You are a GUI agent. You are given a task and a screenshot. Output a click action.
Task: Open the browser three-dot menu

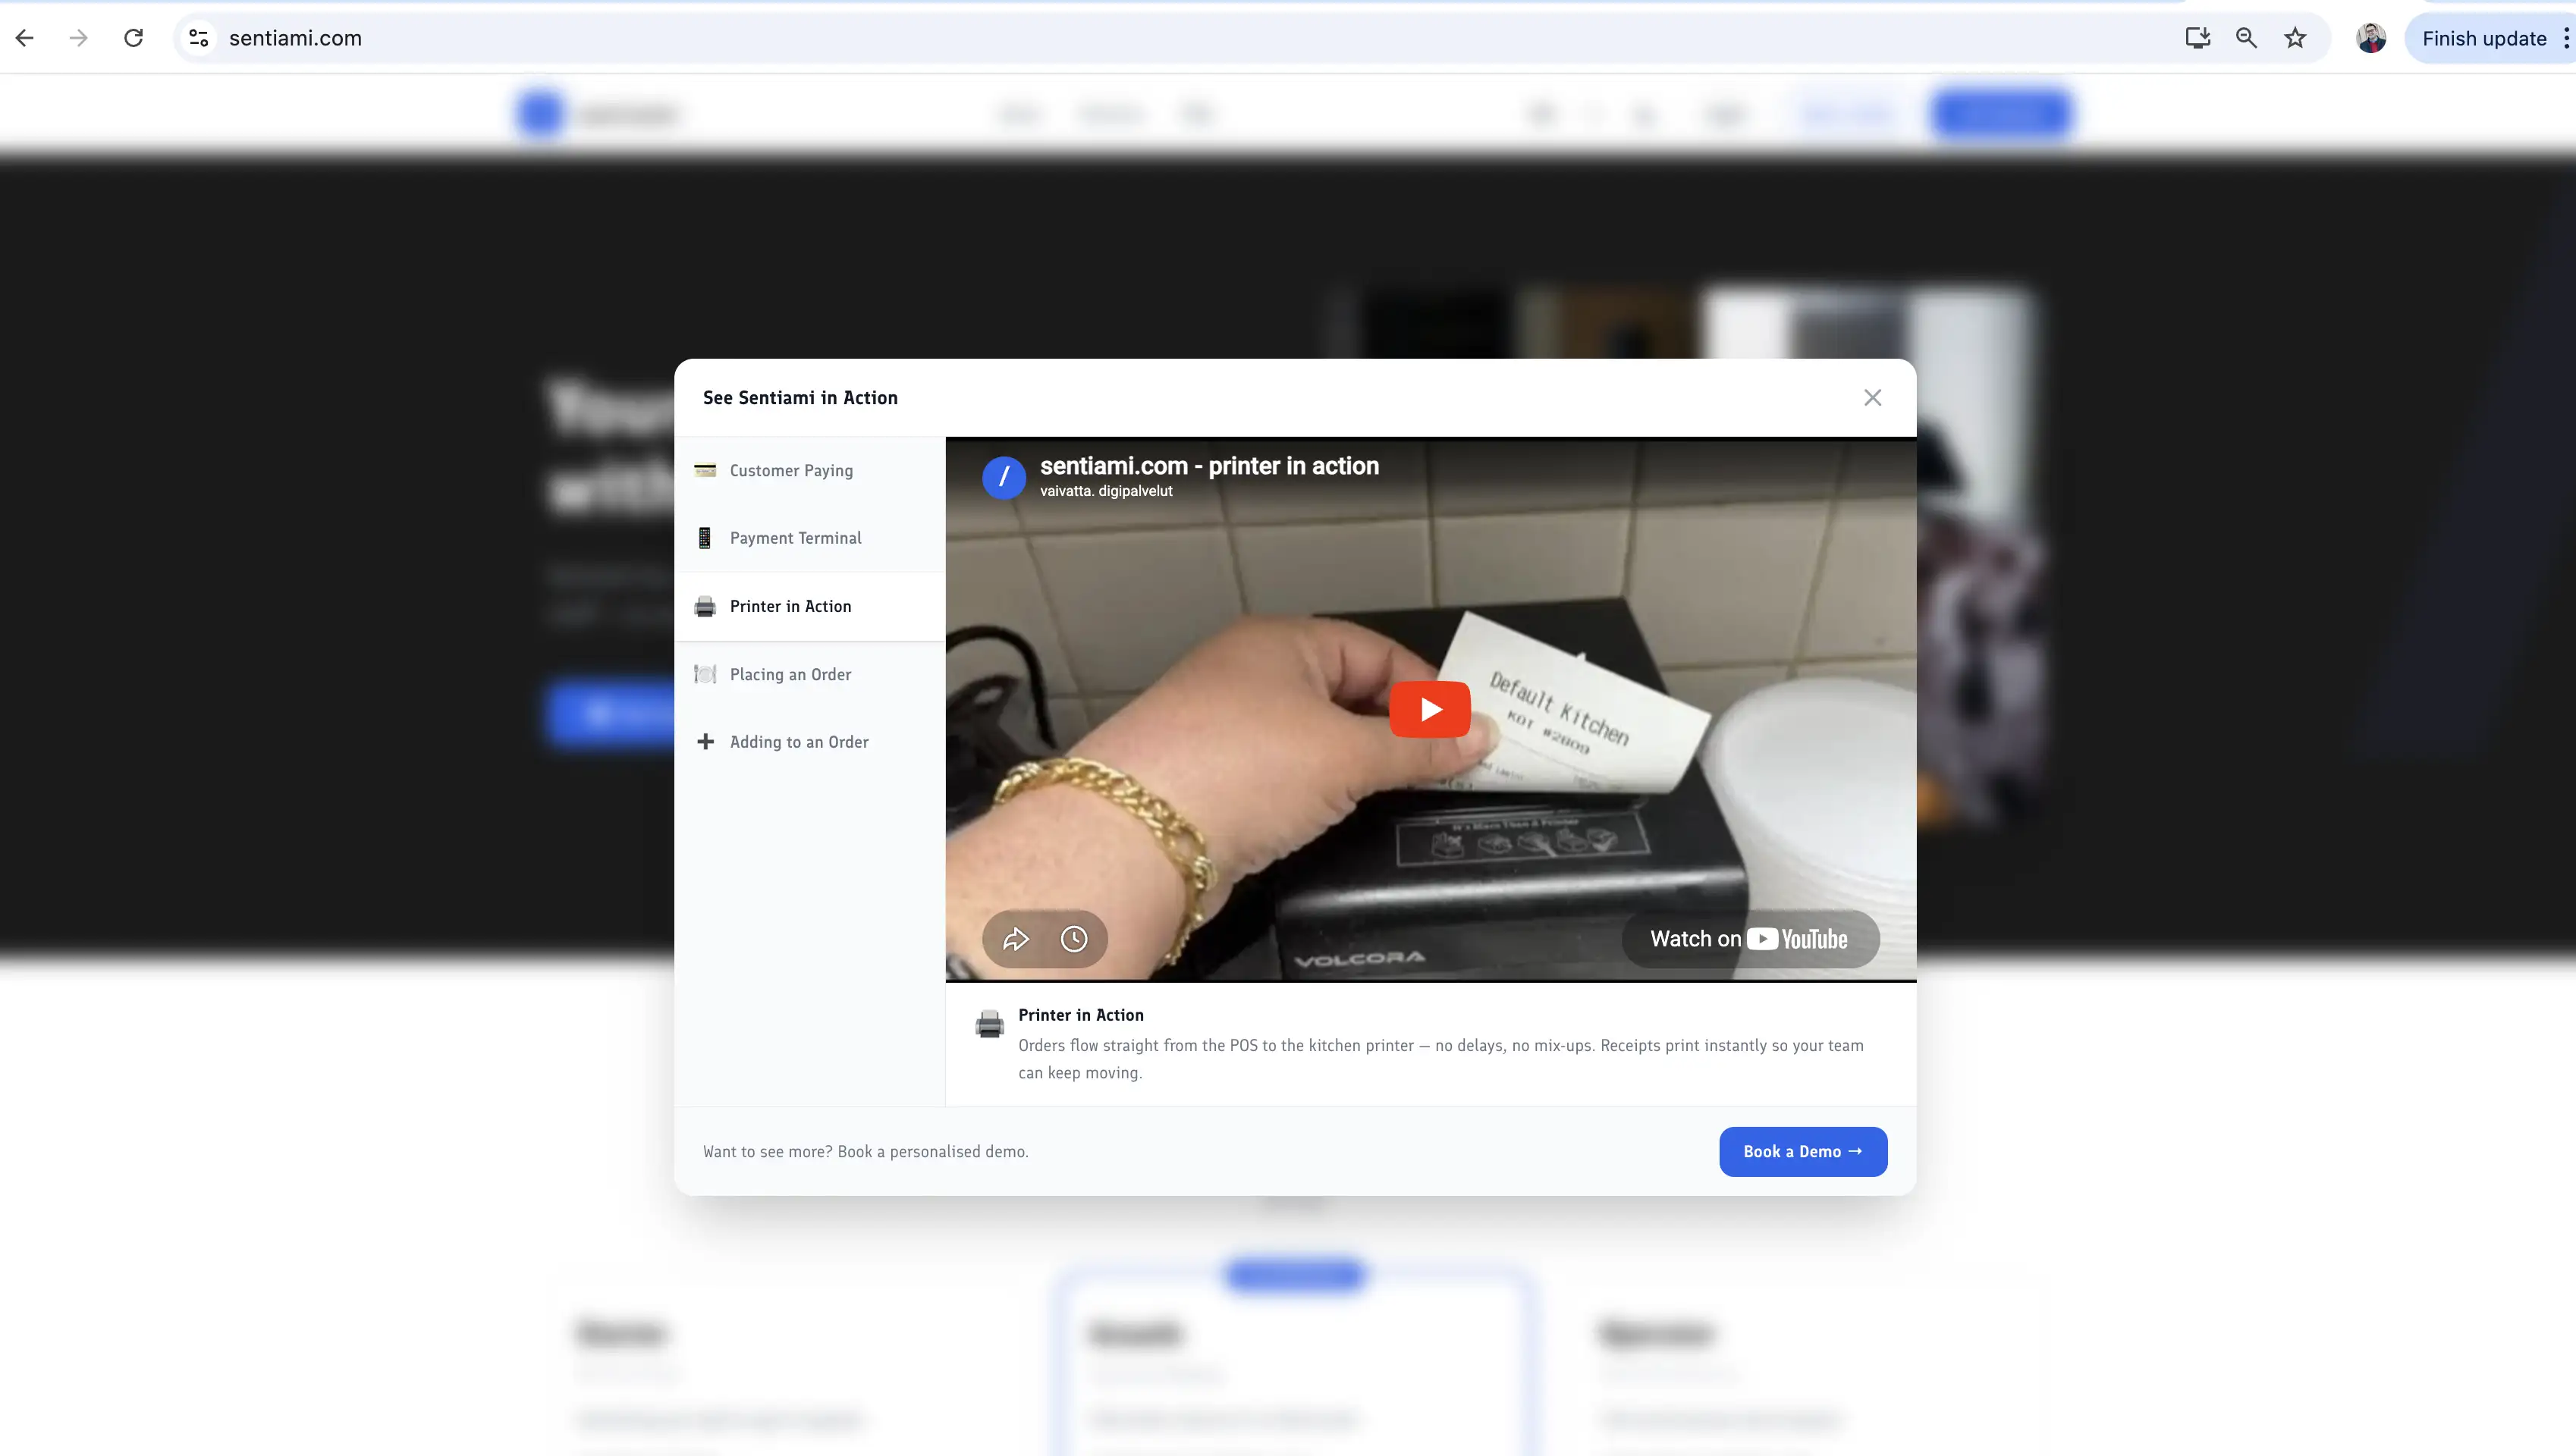pyautogui.click(x=2565, y=38)
